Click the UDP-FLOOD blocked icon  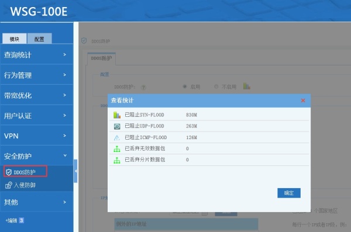click(117, 126)
